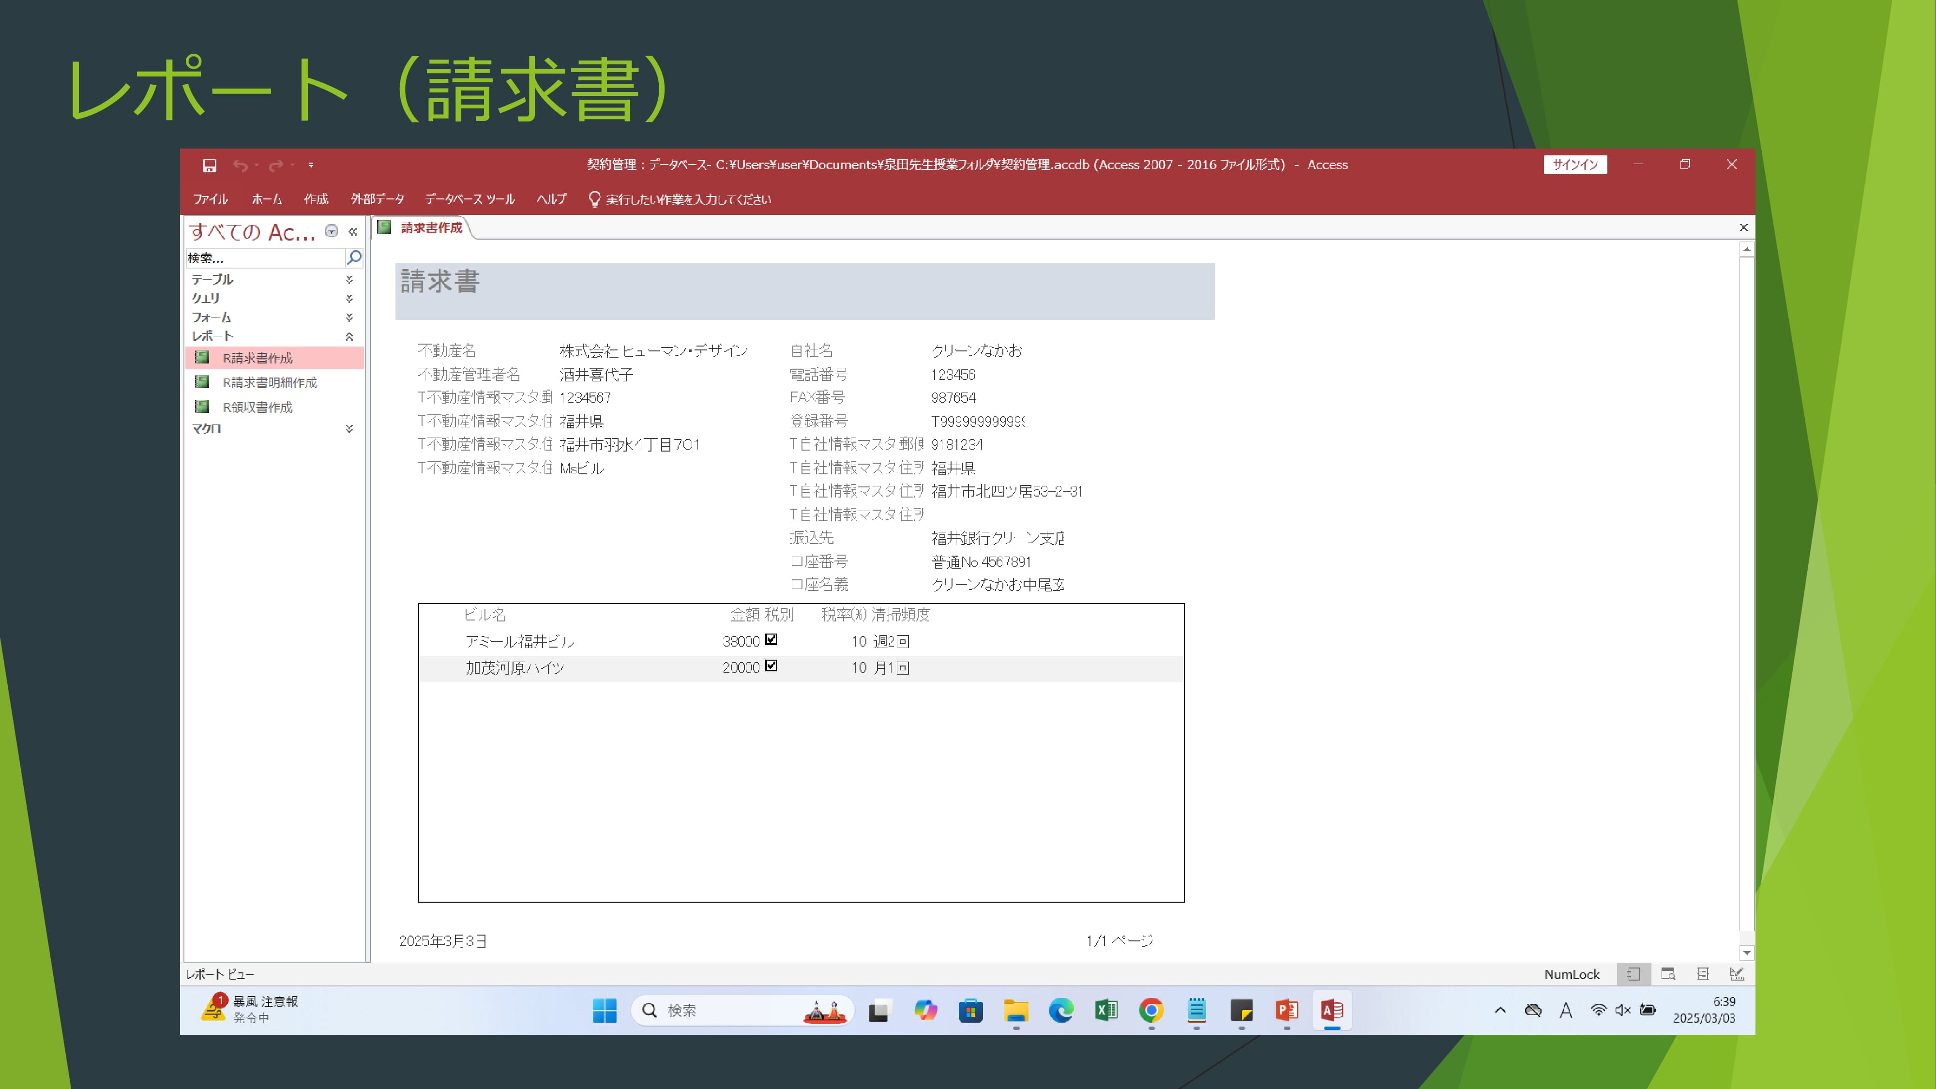Open the ホーム ribbon tab

[267, 199]
